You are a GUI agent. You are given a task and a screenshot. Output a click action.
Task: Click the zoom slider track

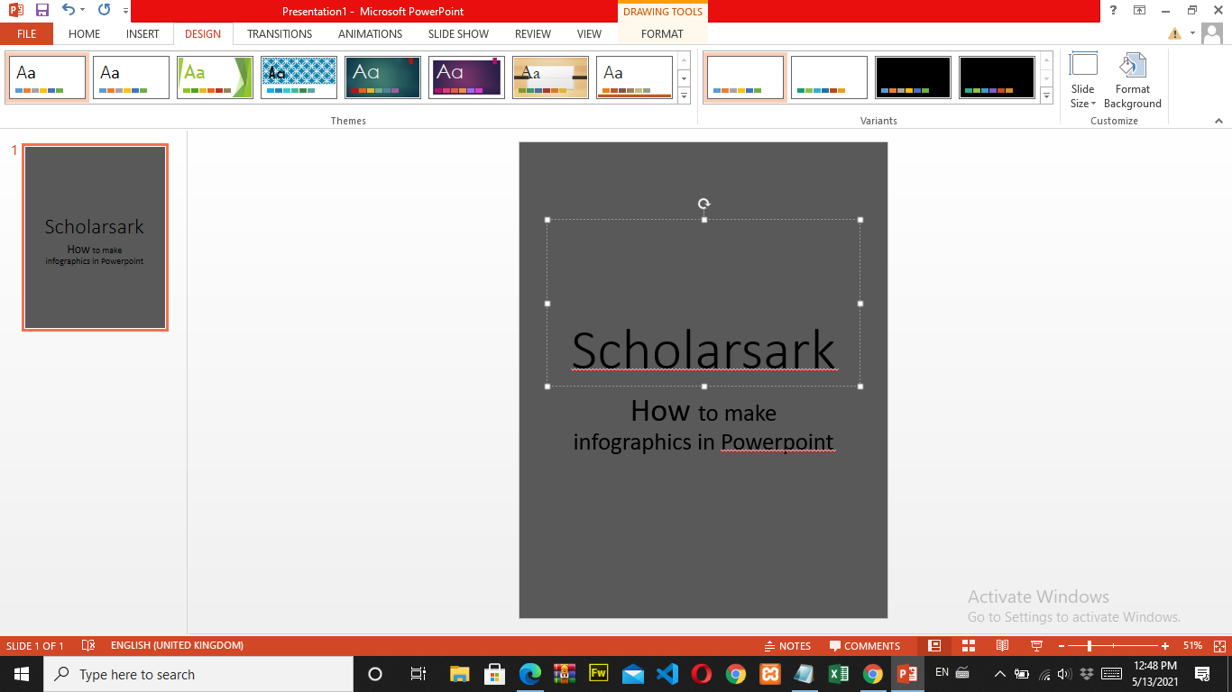click(x=1113, y=646)
